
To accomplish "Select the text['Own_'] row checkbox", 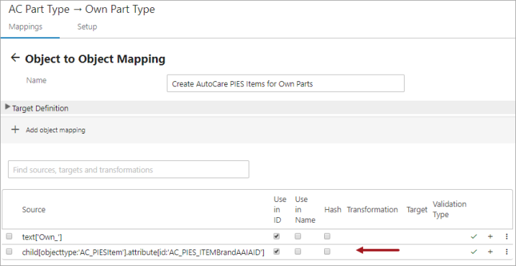I will [9, 236].
